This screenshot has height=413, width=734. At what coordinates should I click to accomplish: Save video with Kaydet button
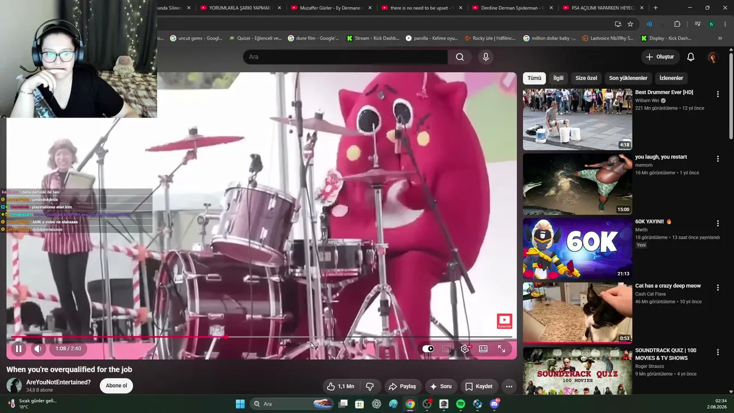(x=479, y=387)
